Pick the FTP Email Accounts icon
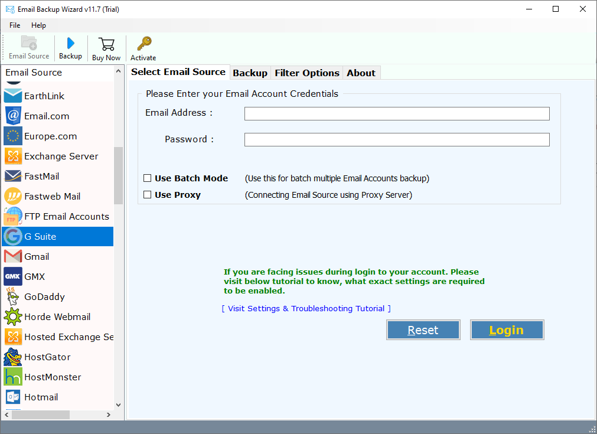 coord(13,216)
